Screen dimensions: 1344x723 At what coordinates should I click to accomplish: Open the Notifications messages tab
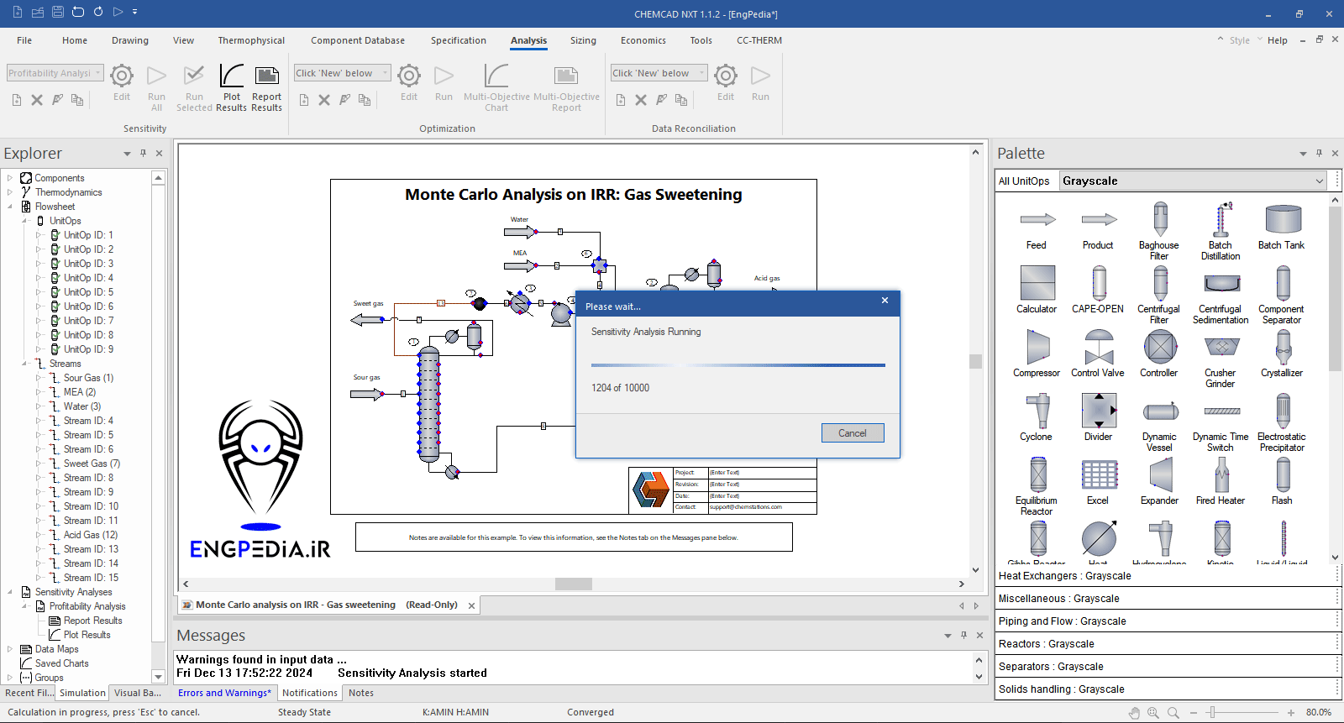pyautogui.click(x=310, y=693)
